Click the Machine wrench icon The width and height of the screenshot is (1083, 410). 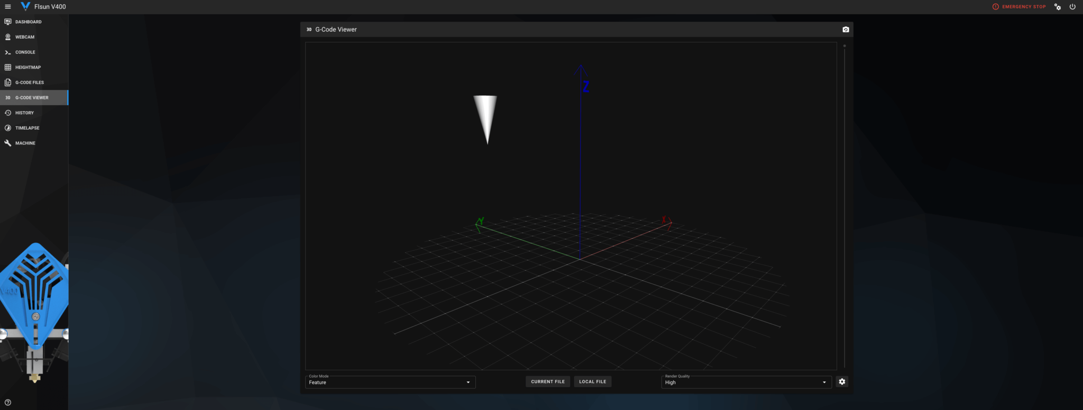pos(8,143)
